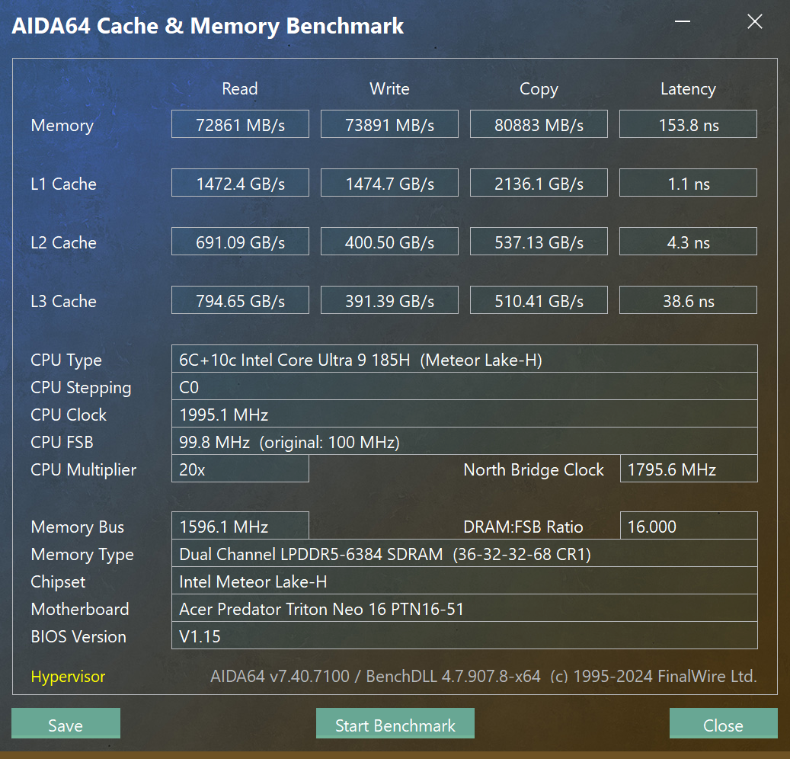Click CPU Multiplier value 20x
Viewport: 790px width, 759px height.
[x=240, y=469]
